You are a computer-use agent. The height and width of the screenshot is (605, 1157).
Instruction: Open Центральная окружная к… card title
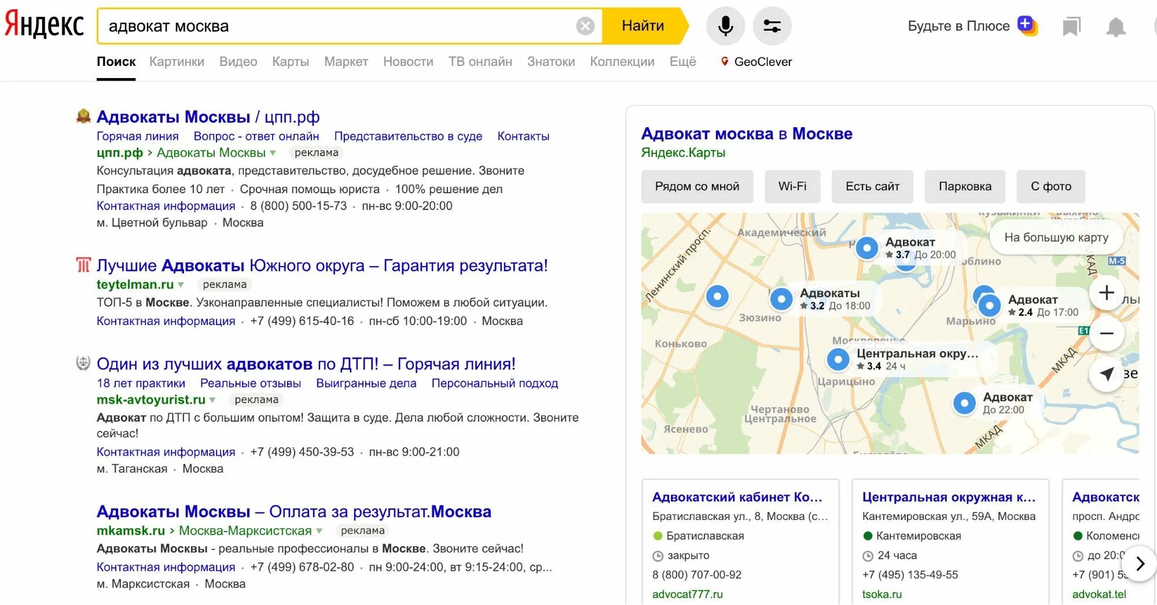coord(949,497)
